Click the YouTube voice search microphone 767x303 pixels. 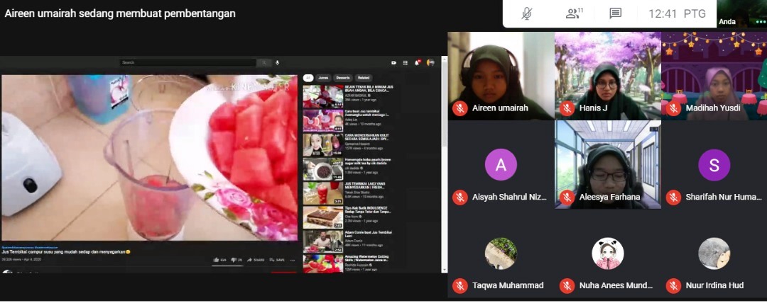pos(277,62)
